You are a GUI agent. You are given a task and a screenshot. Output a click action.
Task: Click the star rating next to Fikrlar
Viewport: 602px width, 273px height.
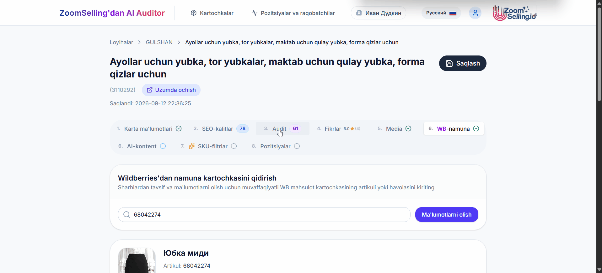(x=352, y=129)
